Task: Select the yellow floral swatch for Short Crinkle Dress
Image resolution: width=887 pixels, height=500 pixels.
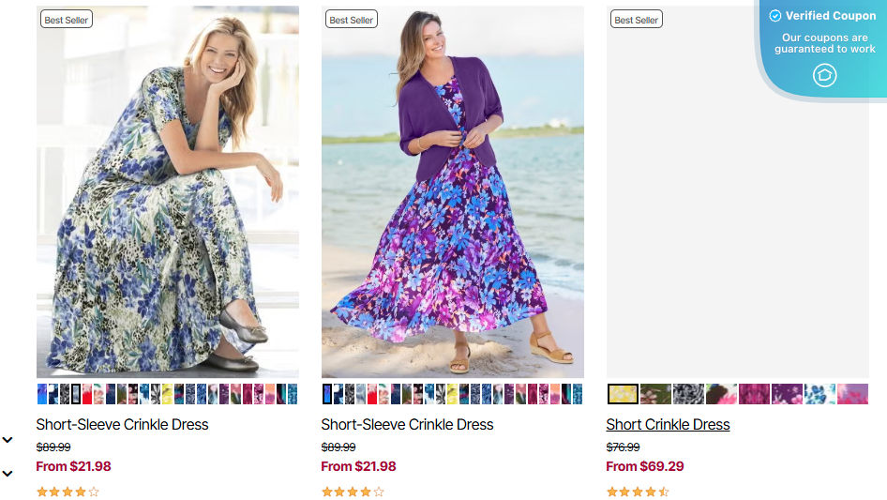Action: tap(623, 394)
